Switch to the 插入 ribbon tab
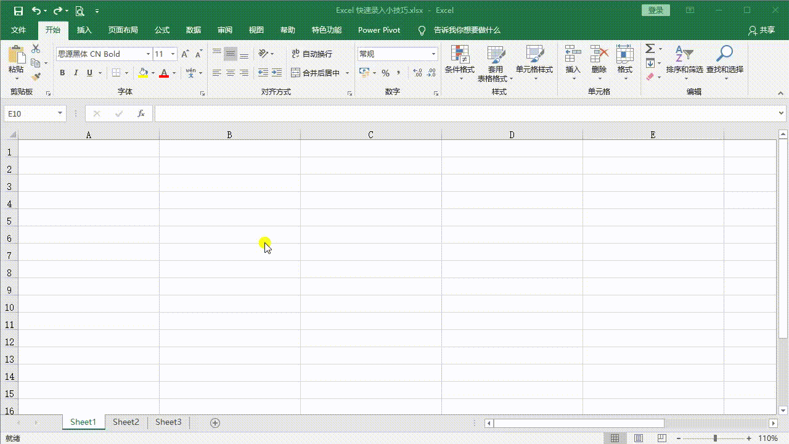This screenshot has width=789, height=444. click(84, 30)
